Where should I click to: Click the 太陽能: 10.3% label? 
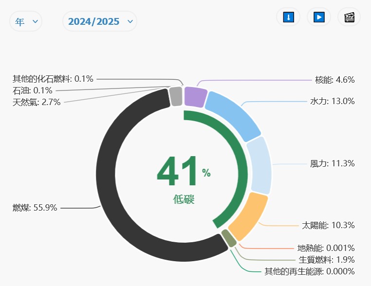click(x=328, y=225)
